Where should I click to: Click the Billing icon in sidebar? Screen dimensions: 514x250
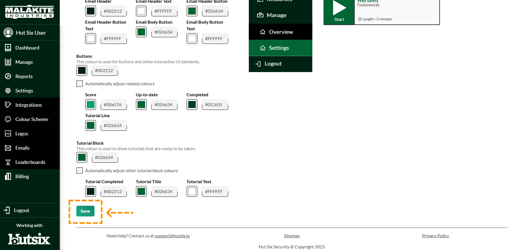(8, 176)
